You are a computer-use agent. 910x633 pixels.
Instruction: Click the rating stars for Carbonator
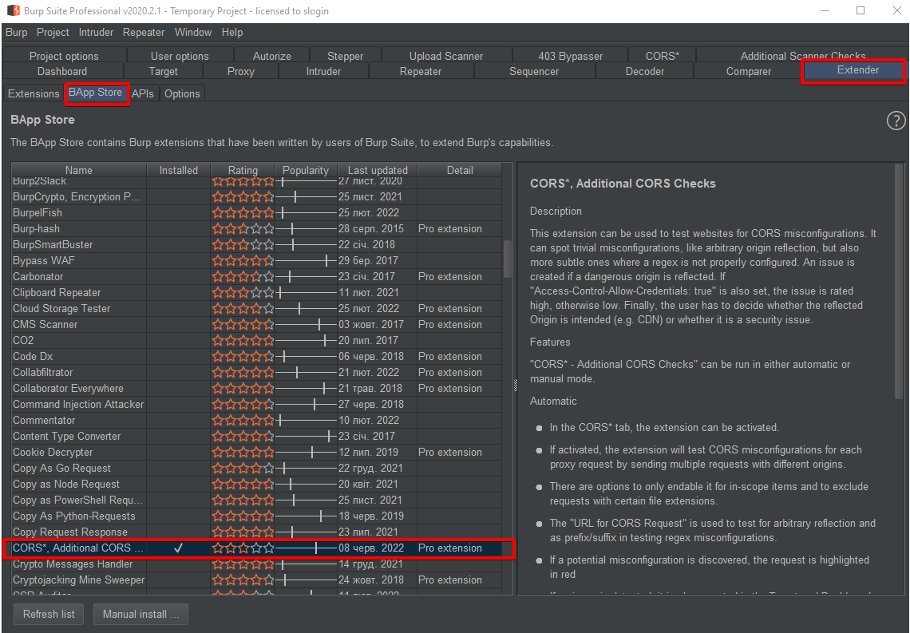click(243, 277)
